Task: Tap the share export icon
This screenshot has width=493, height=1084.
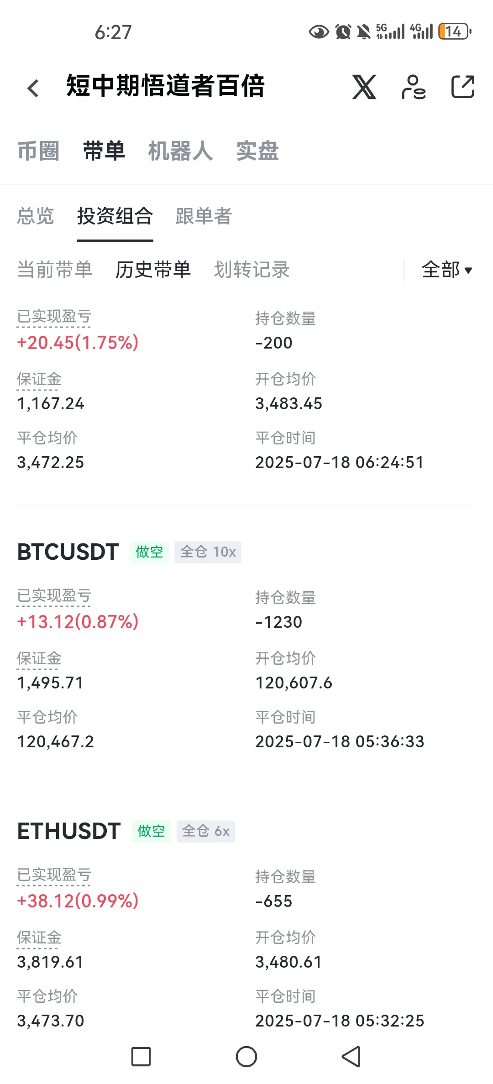Action: click(463, 87)
